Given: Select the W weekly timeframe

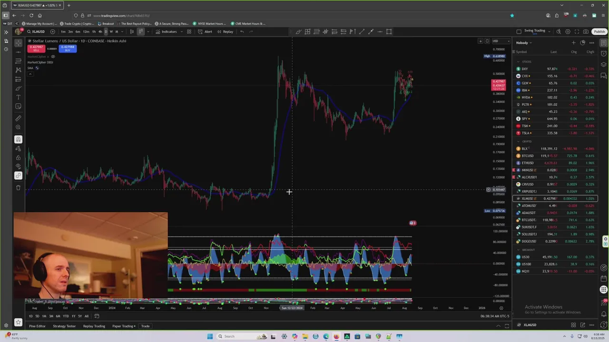Looking at the screenshot, I should click(x=111, y=32).
